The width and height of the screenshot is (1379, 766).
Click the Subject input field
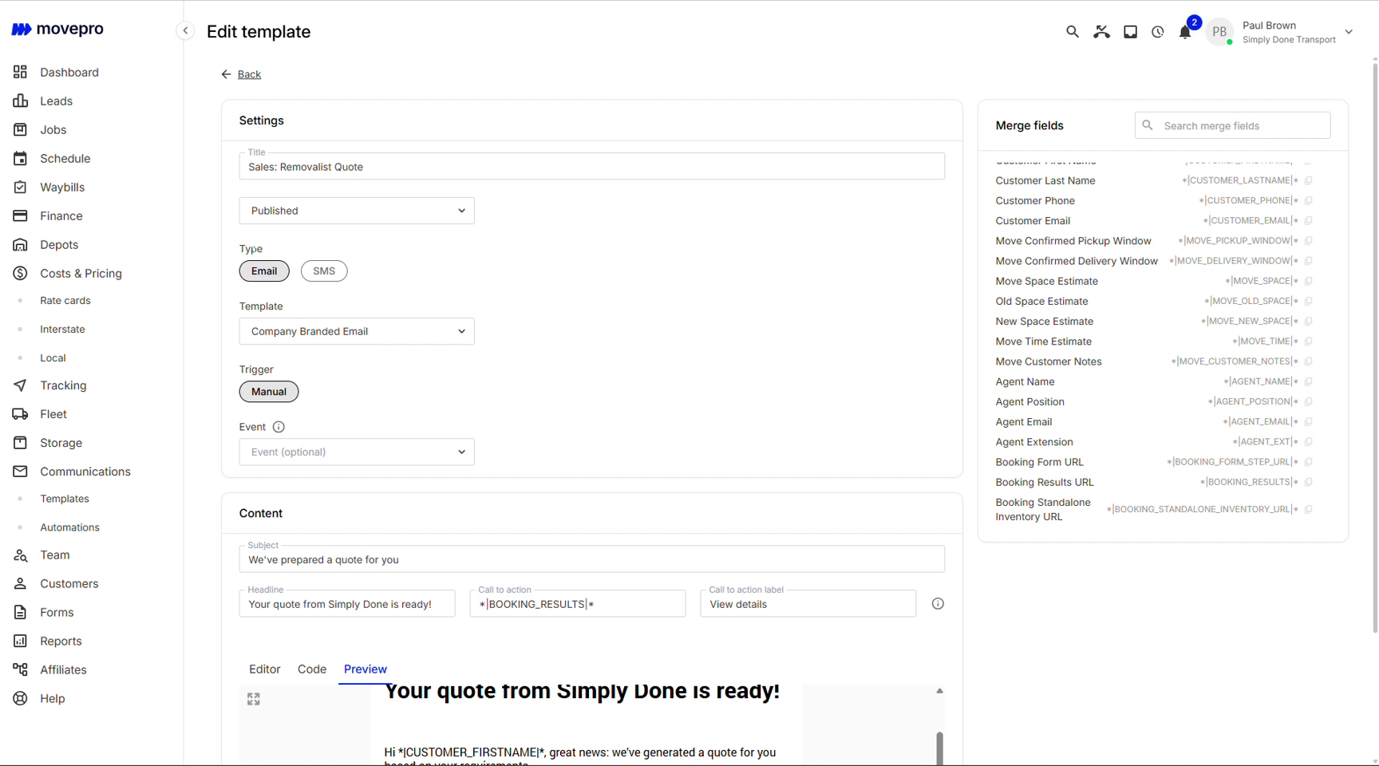tap(592, 559)
